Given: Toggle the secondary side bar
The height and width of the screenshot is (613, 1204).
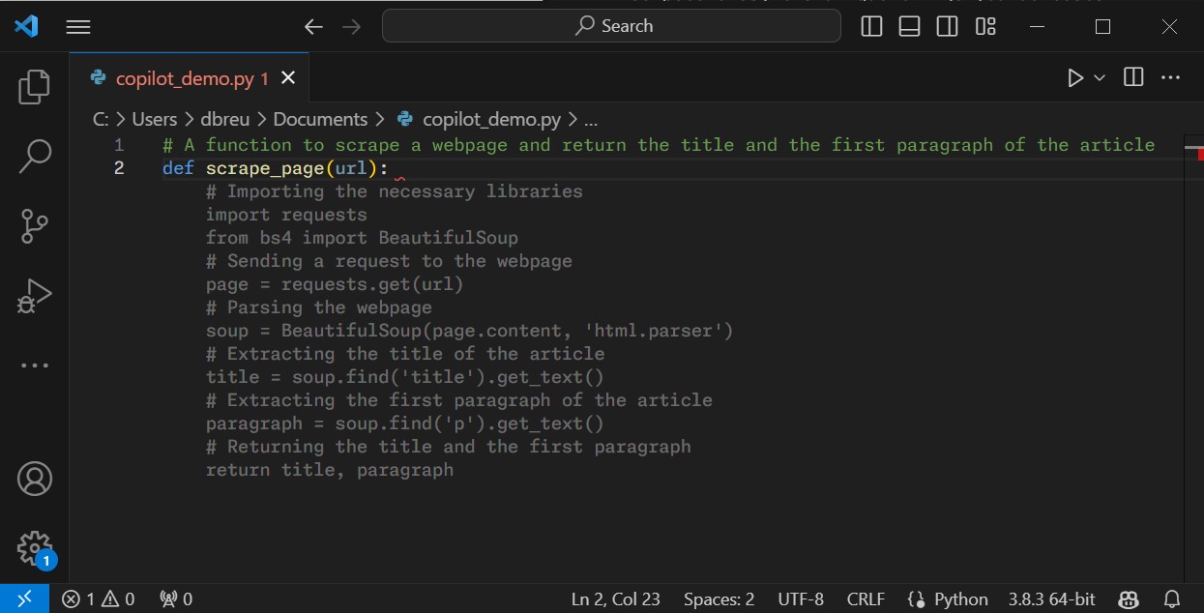Looking at the screenshot, I should 946,26.
